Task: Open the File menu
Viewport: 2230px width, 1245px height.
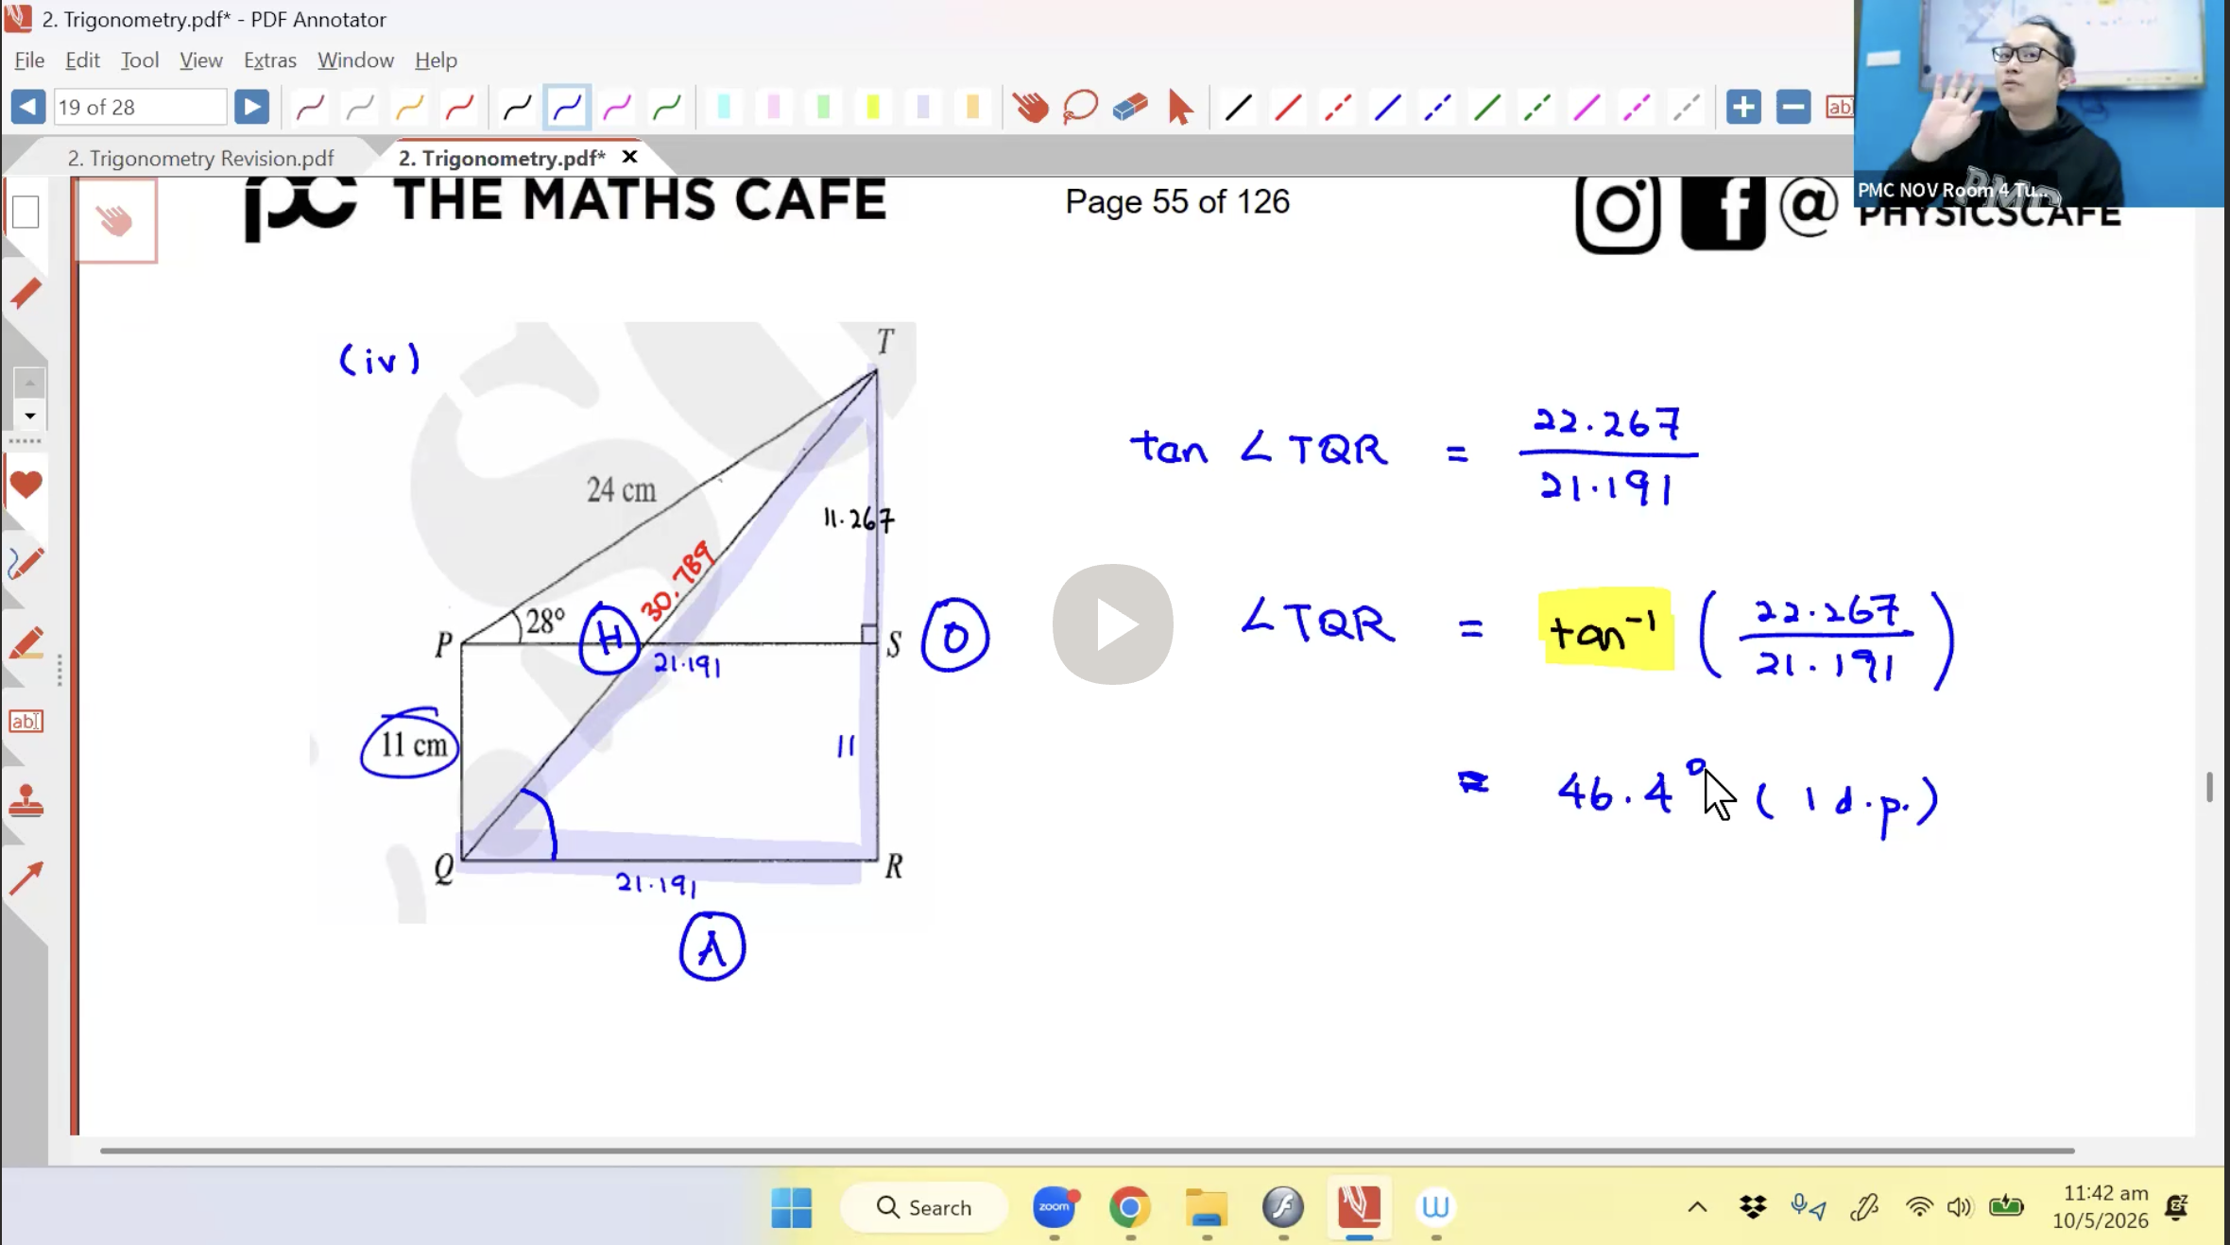Action: coord(29,60)
